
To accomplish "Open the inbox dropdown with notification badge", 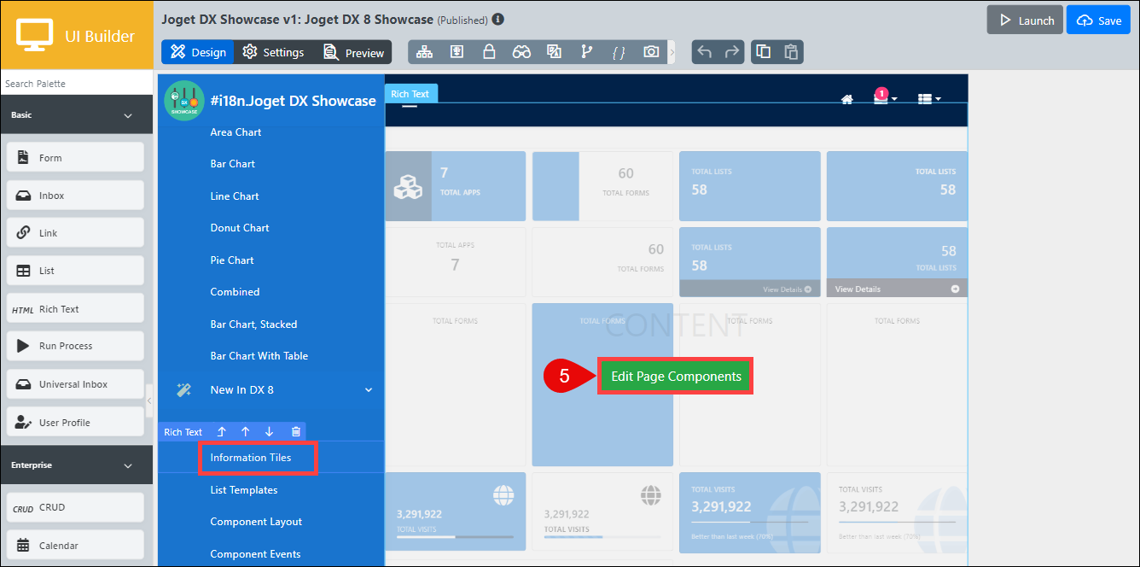I will [x=884, y=96].
